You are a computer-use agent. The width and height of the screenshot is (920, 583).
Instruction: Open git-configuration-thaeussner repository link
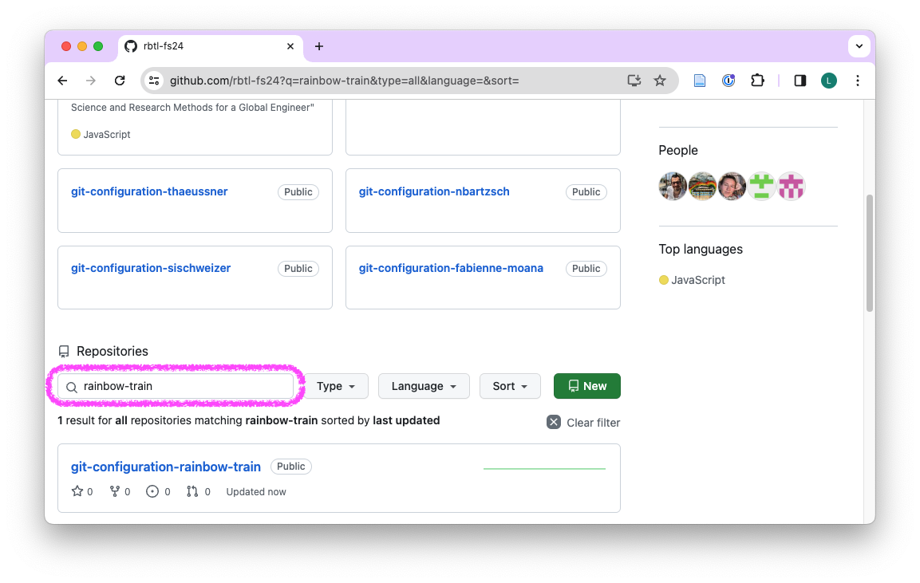(149, 191)
